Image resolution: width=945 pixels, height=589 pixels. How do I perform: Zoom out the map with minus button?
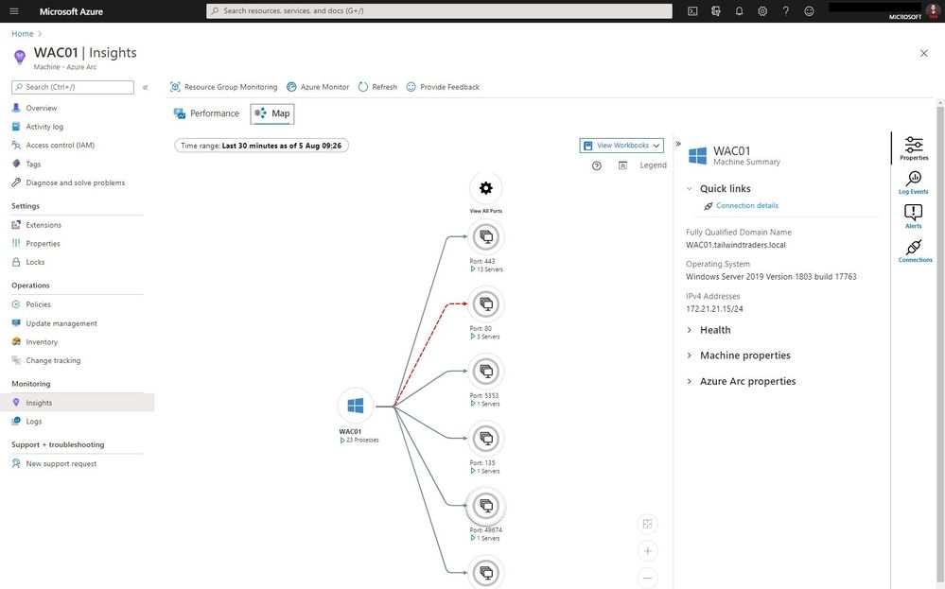[647, 578]
